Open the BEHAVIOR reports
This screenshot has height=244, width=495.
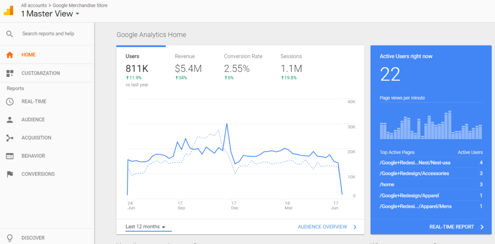(33, 156)
